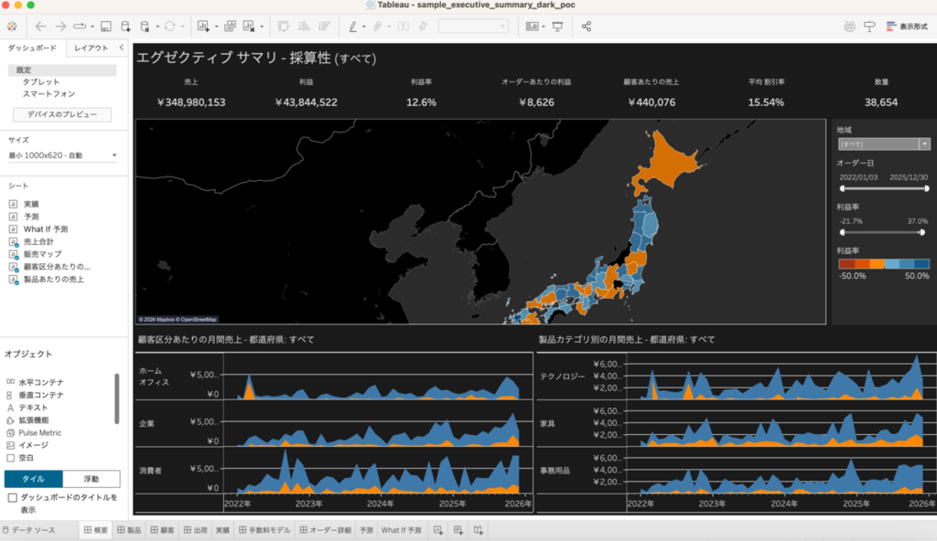Click the New Data Source cylinder icon

tap(125, 27)
